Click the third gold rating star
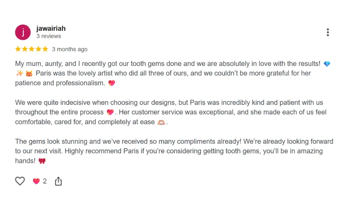This screenshot has width=354, height=212. pyautogui.click(x=32, y=49)
